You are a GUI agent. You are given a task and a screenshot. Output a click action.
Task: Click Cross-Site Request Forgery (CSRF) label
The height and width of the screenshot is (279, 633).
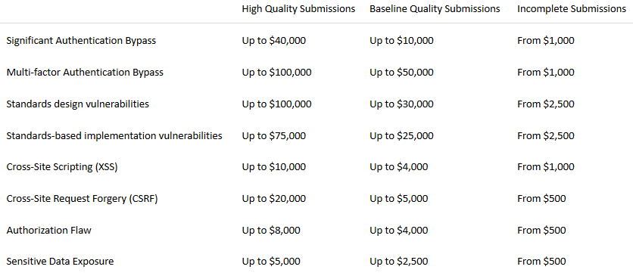82,199
